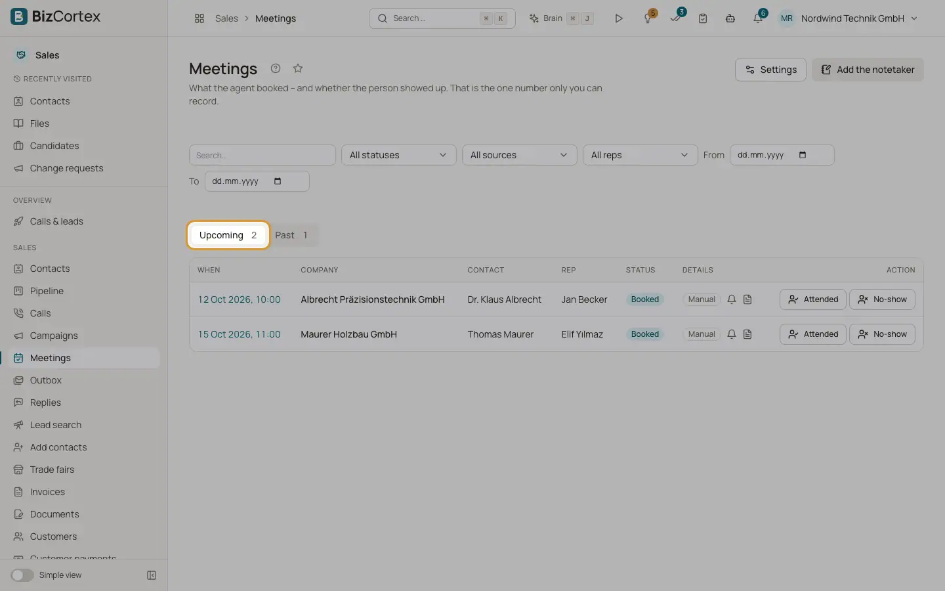Open the notes document icon in the Albrecht row
Image resolution: width=945 pixels, height=591 pixels.
click(747, 299)
